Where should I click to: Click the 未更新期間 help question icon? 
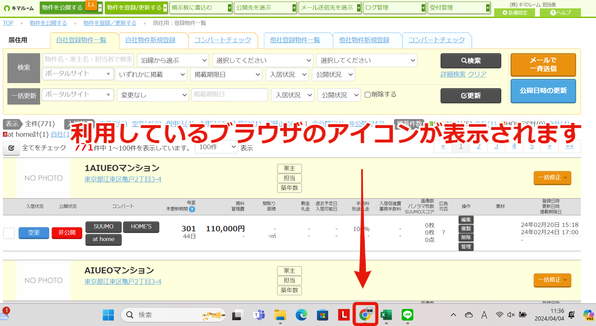click(192, 209)
